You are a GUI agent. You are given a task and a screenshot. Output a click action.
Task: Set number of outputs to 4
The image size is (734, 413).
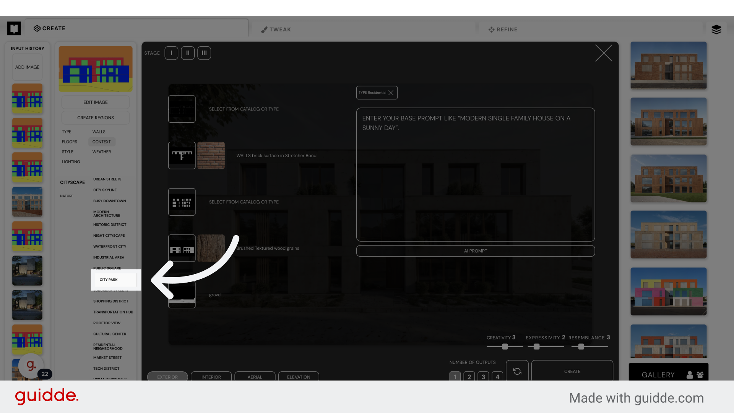[497, 376]
